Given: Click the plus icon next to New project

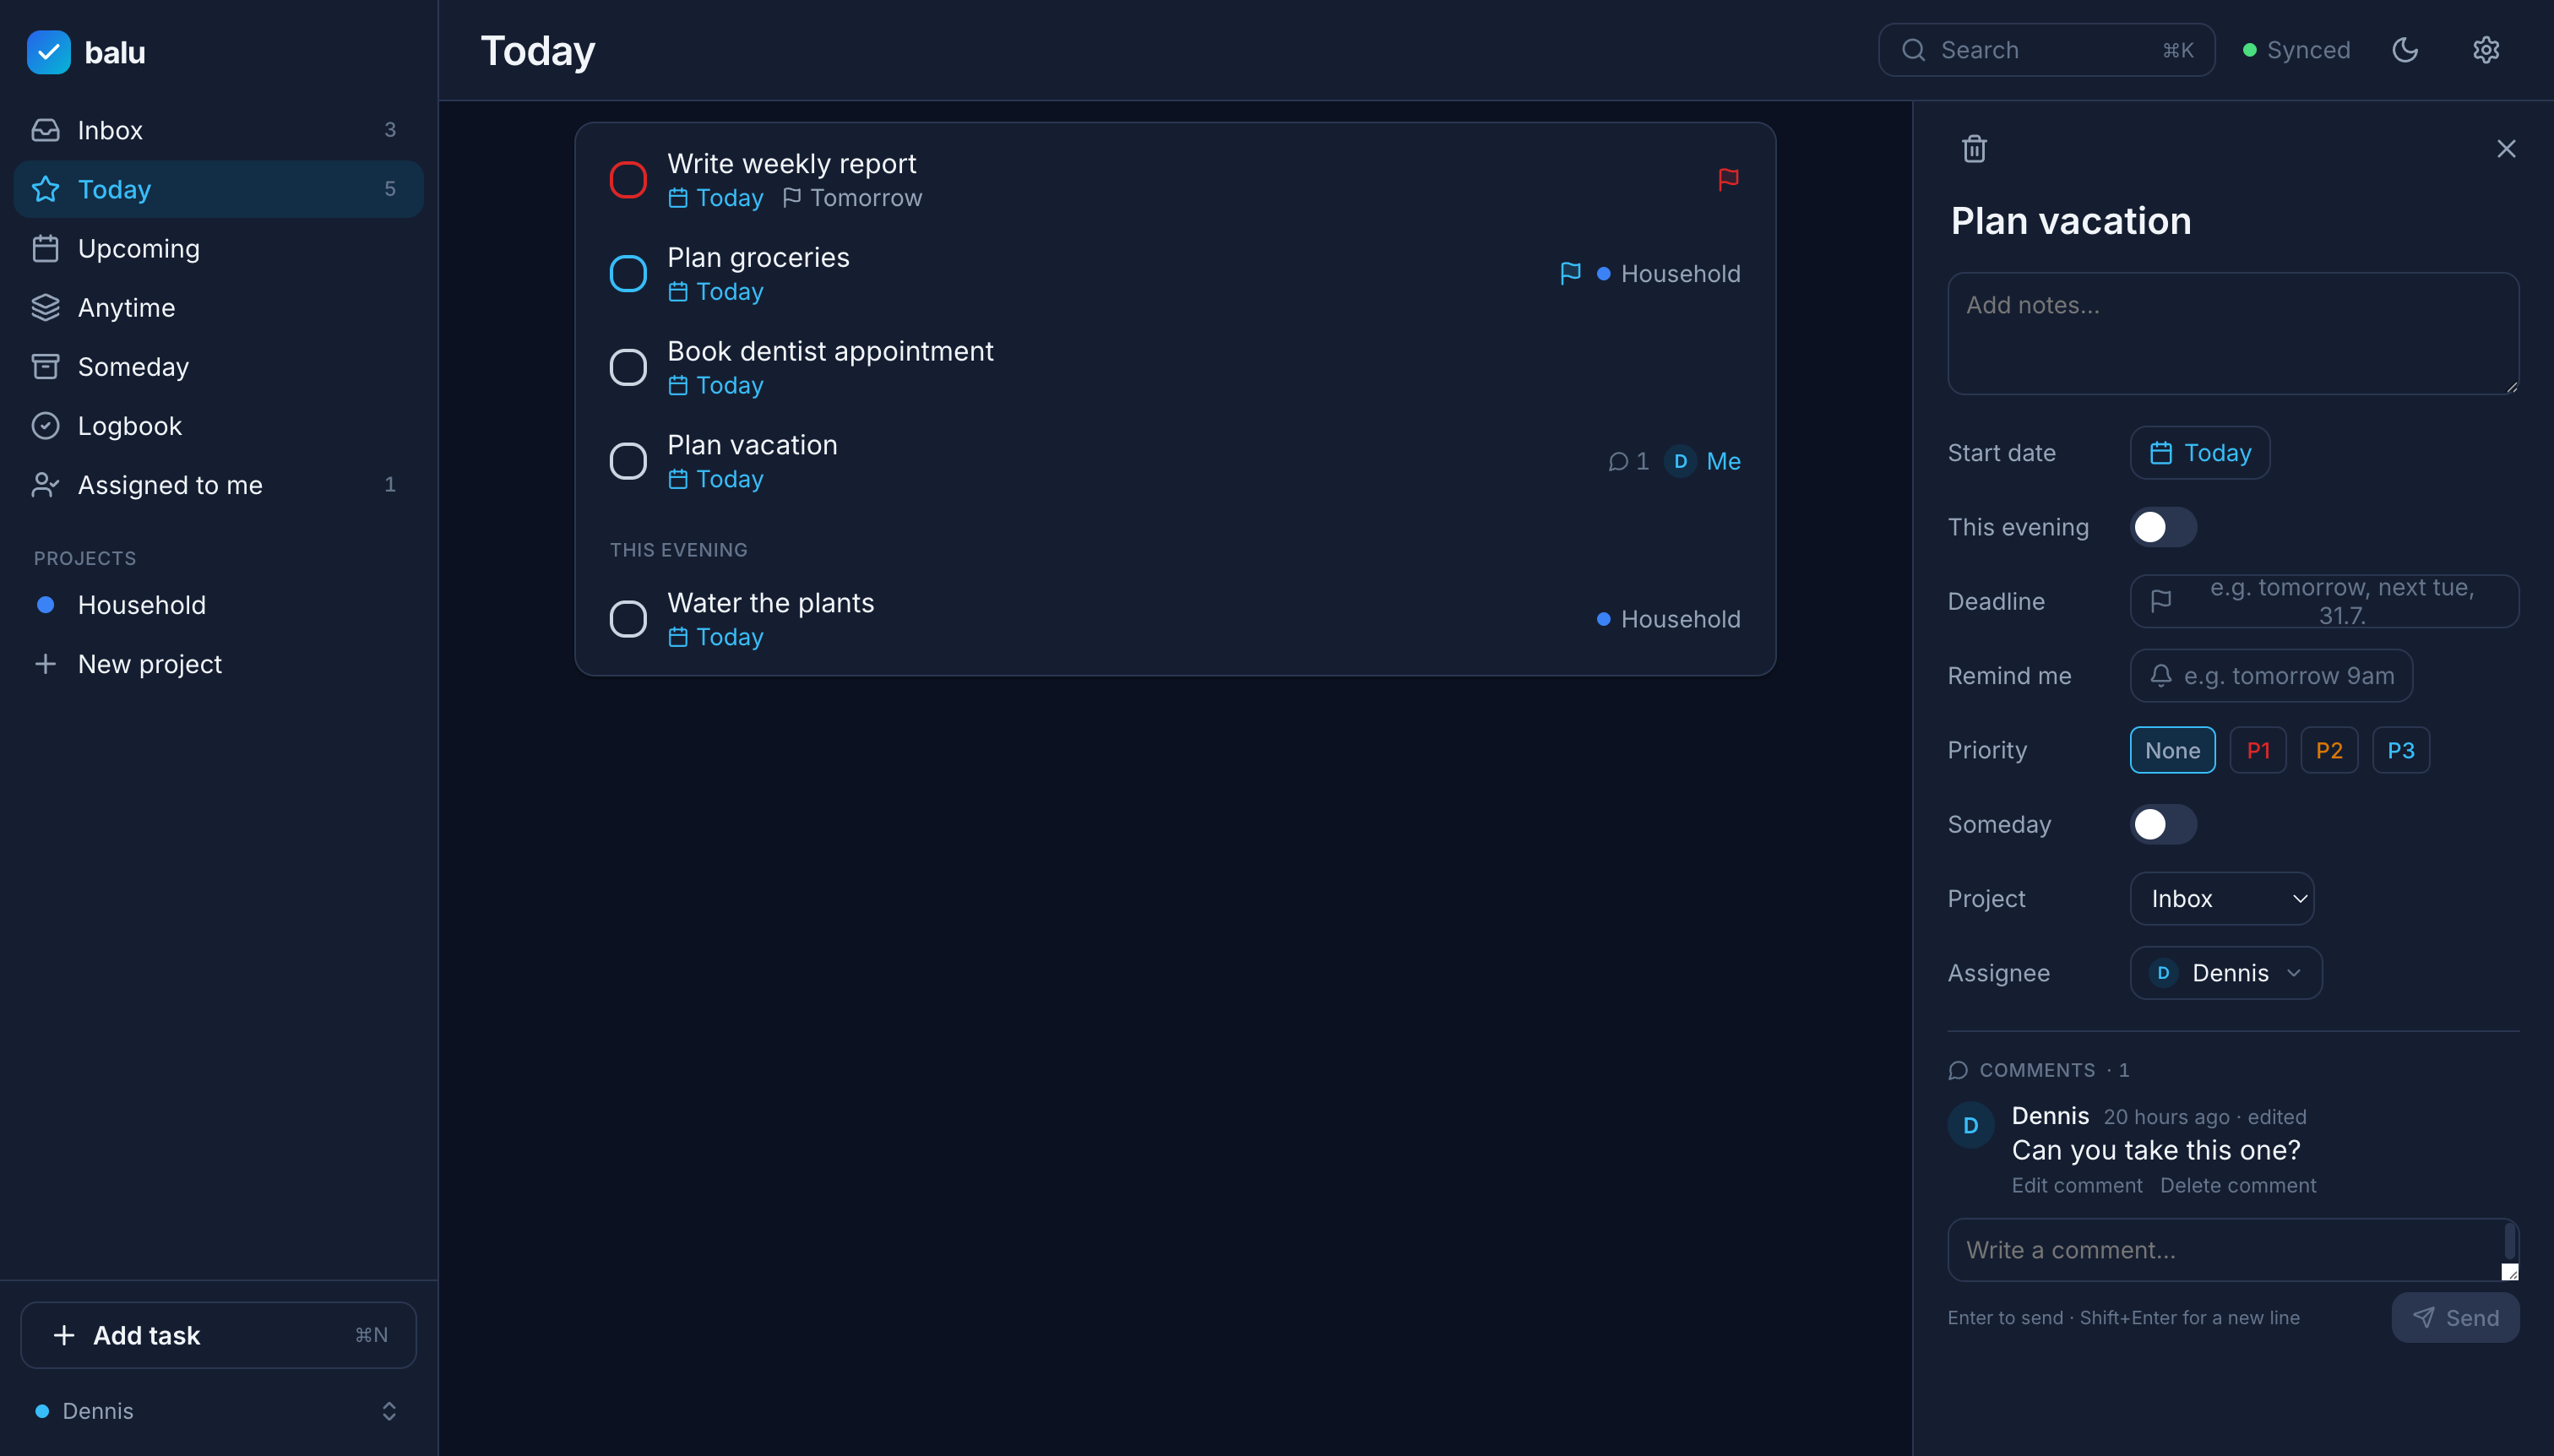Looking at the screenshot, I should 45,664.
